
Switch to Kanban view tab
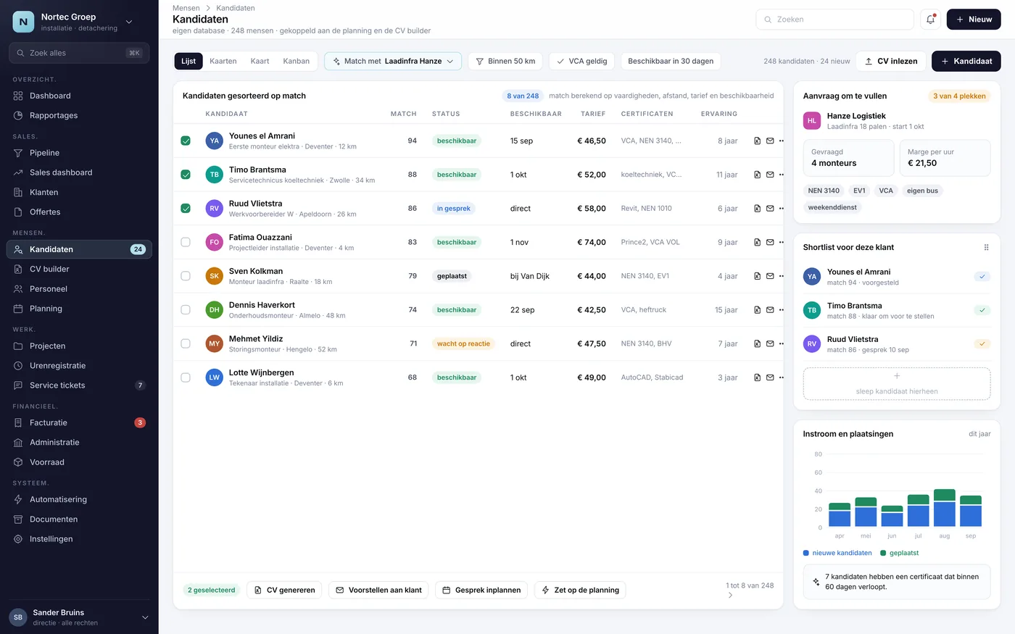click(297, 61)
